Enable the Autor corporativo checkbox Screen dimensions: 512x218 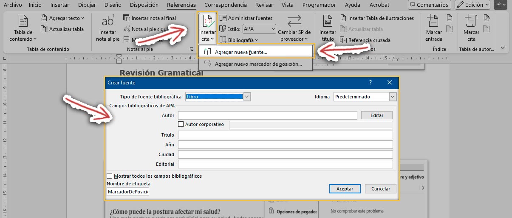click(x=181, y=125)
